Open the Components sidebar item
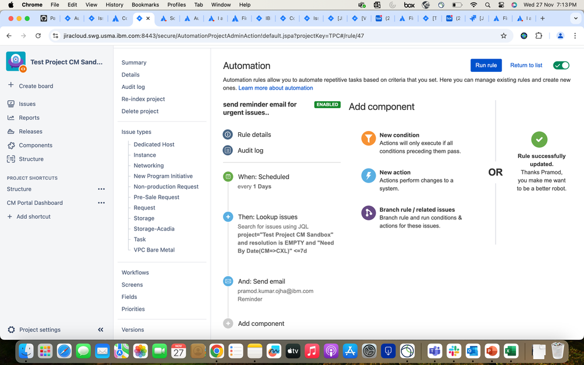584x365 pixels. 35,145
